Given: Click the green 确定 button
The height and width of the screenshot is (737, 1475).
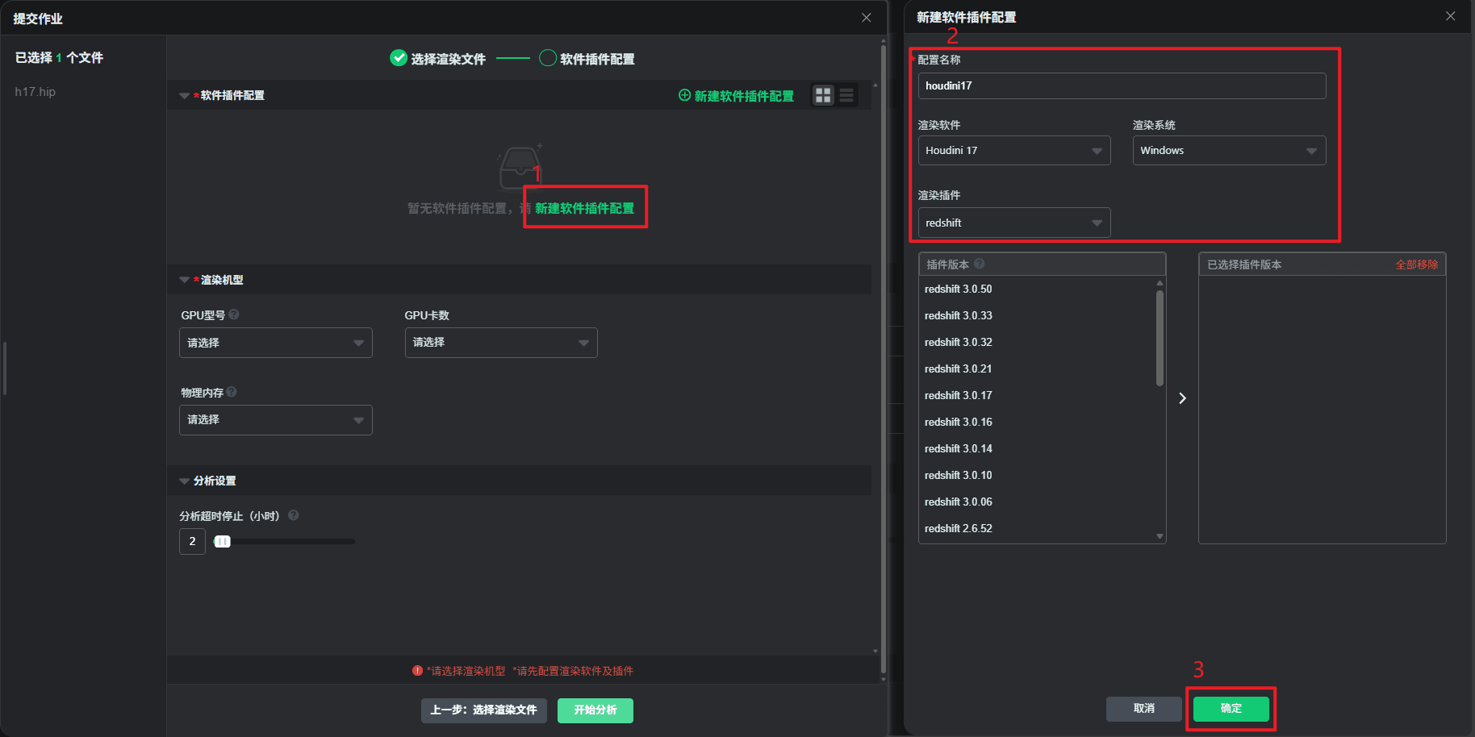Looking at the screenshot, I should (x=1231, y=709).
